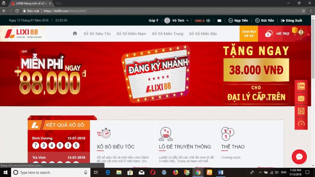Click the speedometer icon in sidebar

301,124
